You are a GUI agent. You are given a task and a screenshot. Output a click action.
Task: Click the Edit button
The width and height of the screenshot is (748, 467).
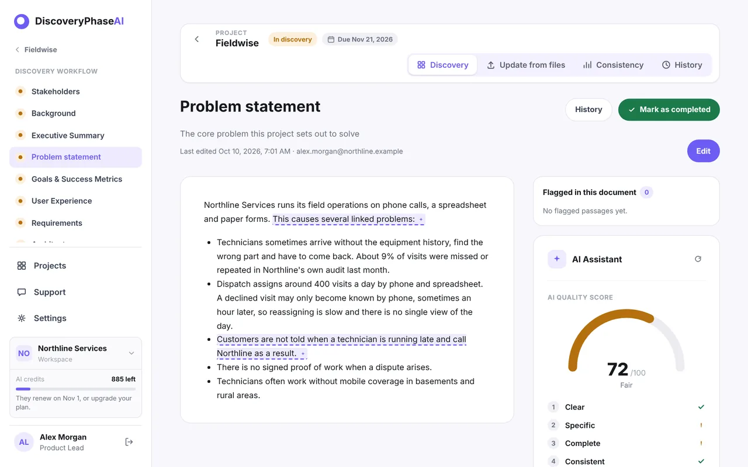704,151
